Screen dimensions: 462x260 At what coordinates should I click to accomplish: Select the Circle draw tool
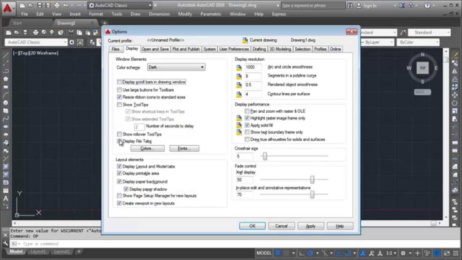tap(6, 103)
